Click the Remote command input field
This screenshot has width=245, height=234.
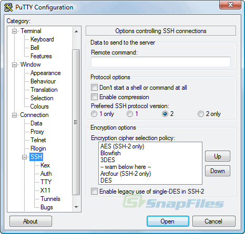click(x=161, y=62)
